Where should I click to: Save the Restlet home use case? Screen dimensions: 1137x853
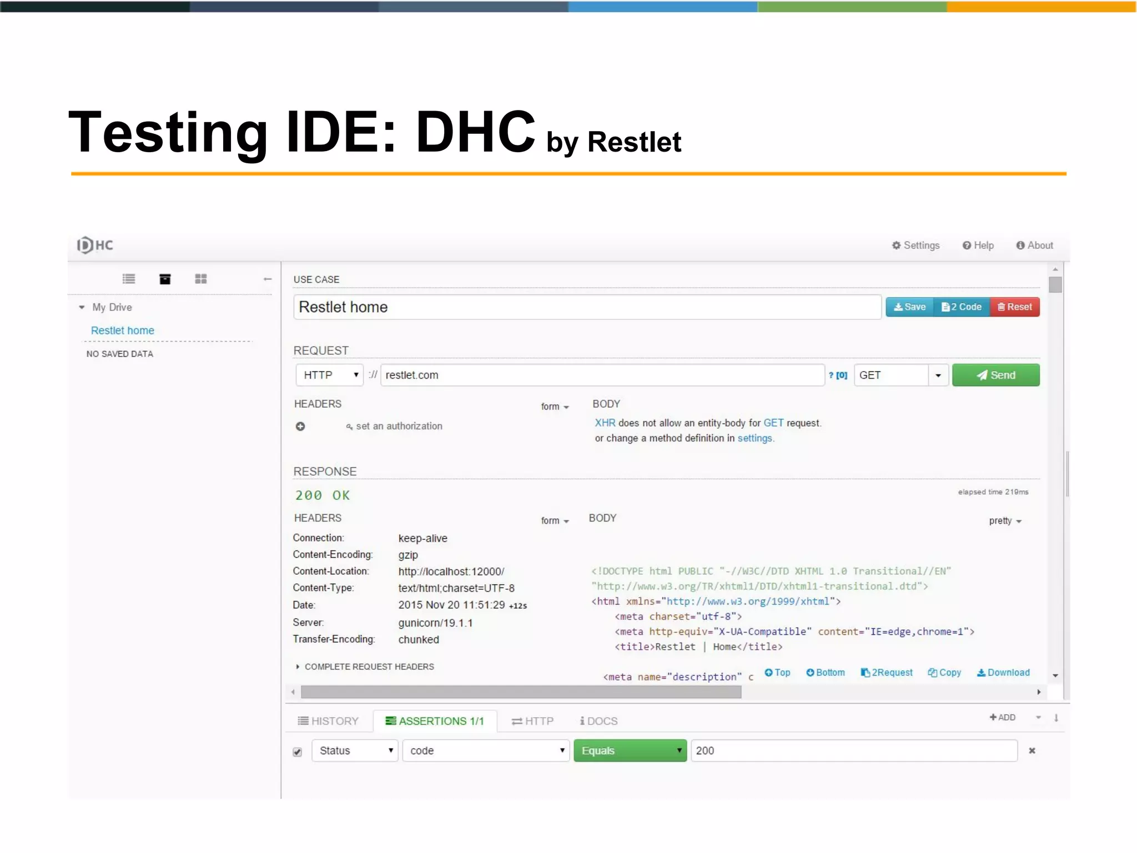pos(910,307)
